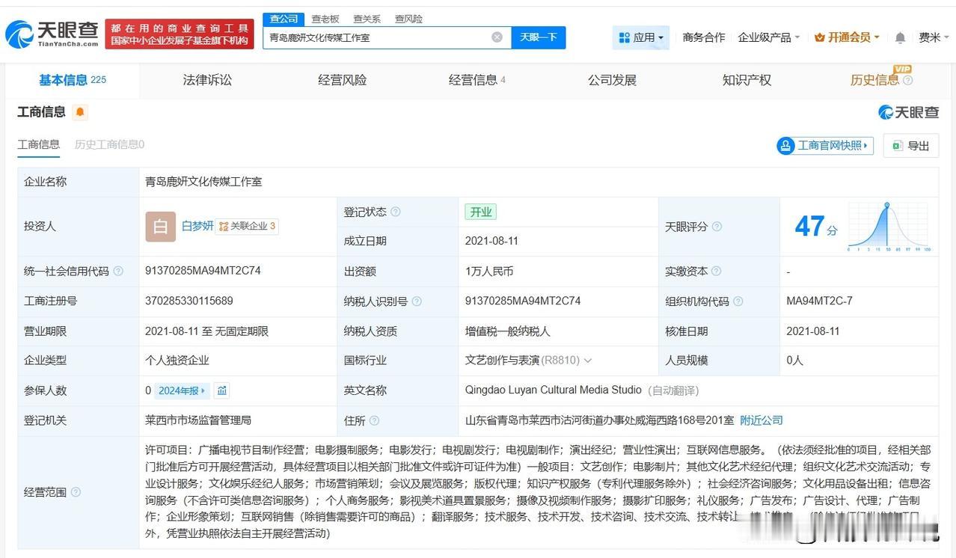Viewport: 956px width, 558px height.
Task: Click the help icon next to 统一社会信用代码
Action: (118, 272)
